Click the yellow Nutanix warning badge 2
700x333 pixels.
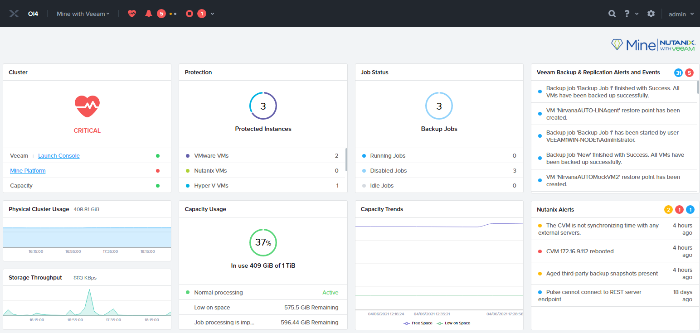click(x=668, y=210)
